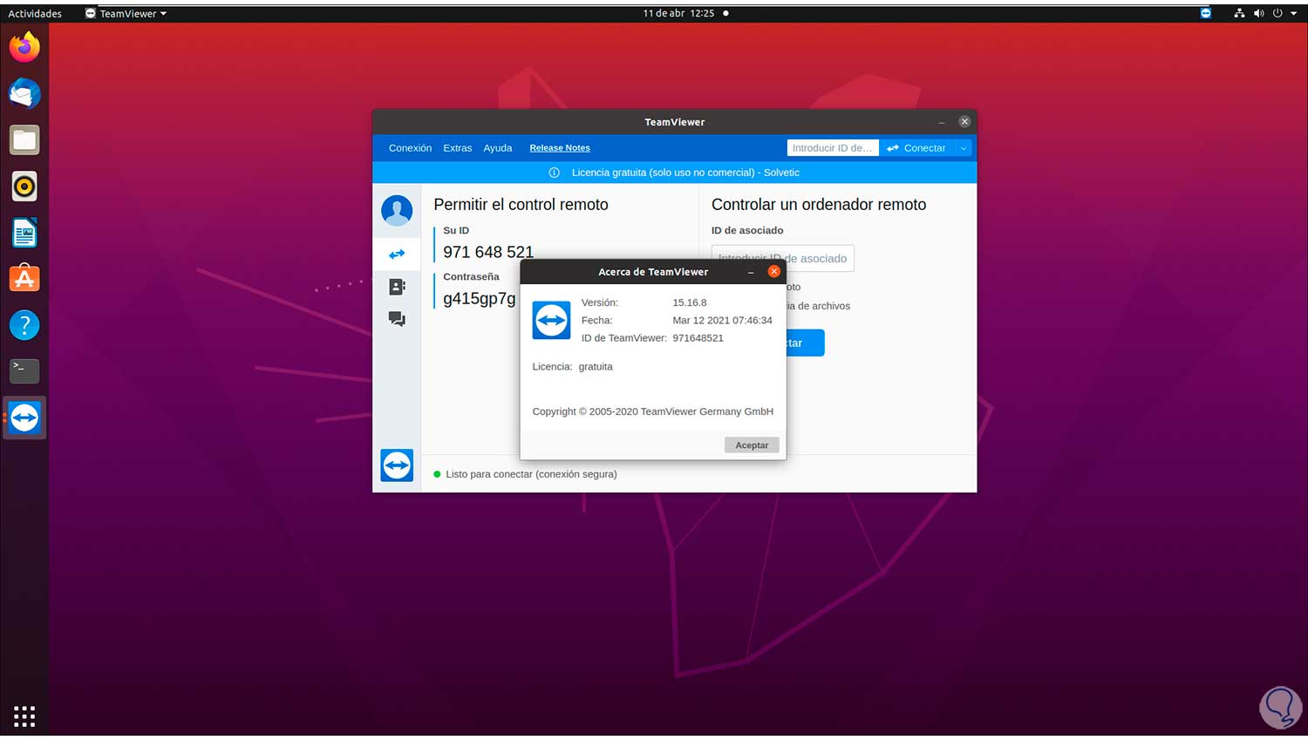
Task: Click the 'Licencia gratuita' banner text
Action: (x=685, y=173)
